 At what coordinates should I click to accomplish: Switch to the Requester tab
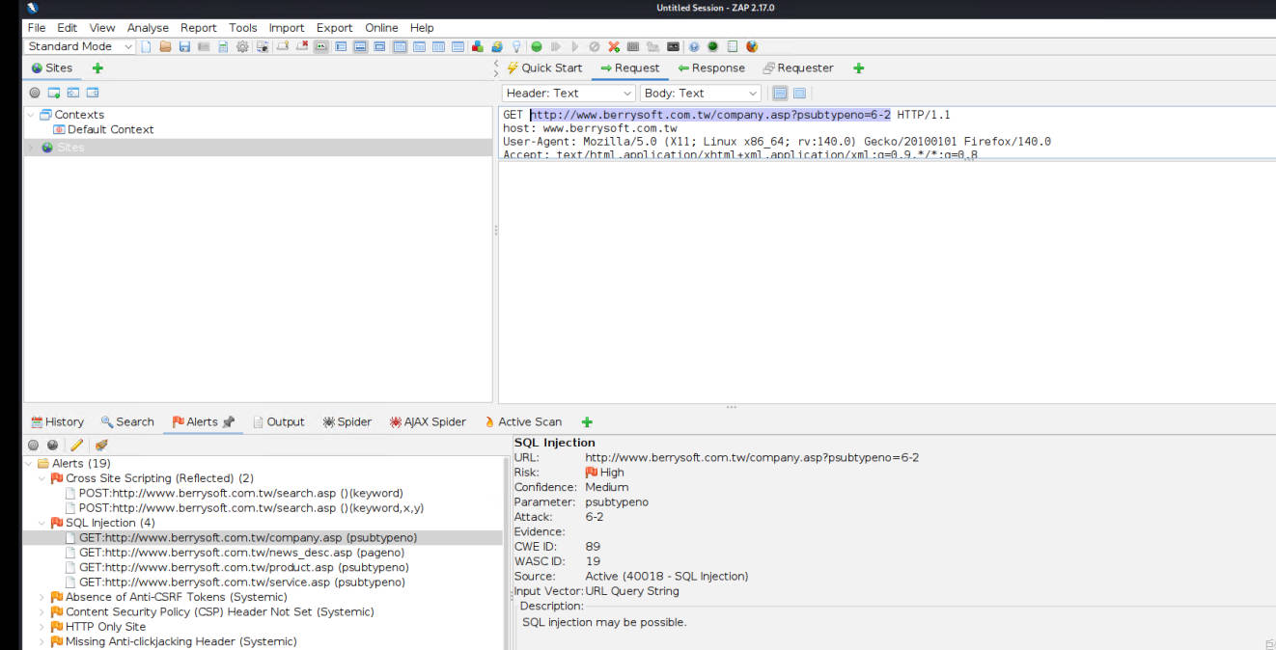(797, 68)
